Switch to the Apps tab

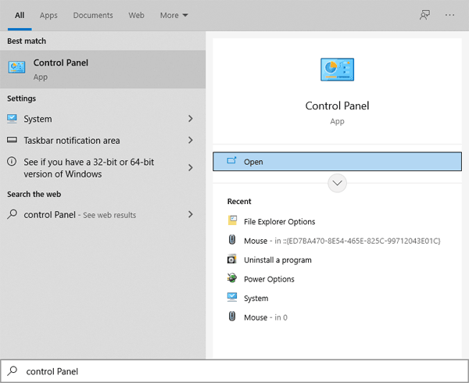(x=48, y=16)
